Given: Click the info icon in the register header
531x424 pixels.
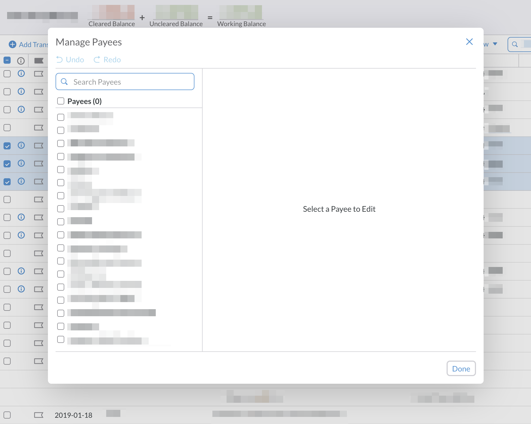Looking at the screenshot, I should coord(21,60).
